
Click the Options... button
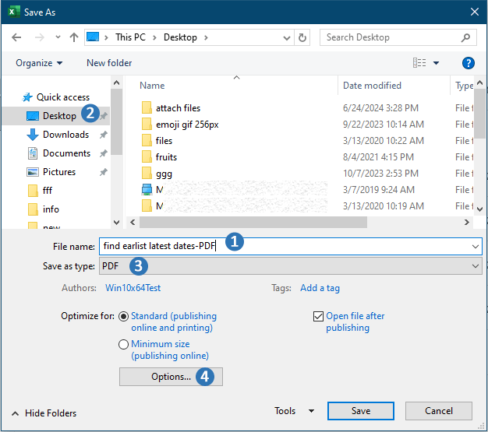click(171, 377)
